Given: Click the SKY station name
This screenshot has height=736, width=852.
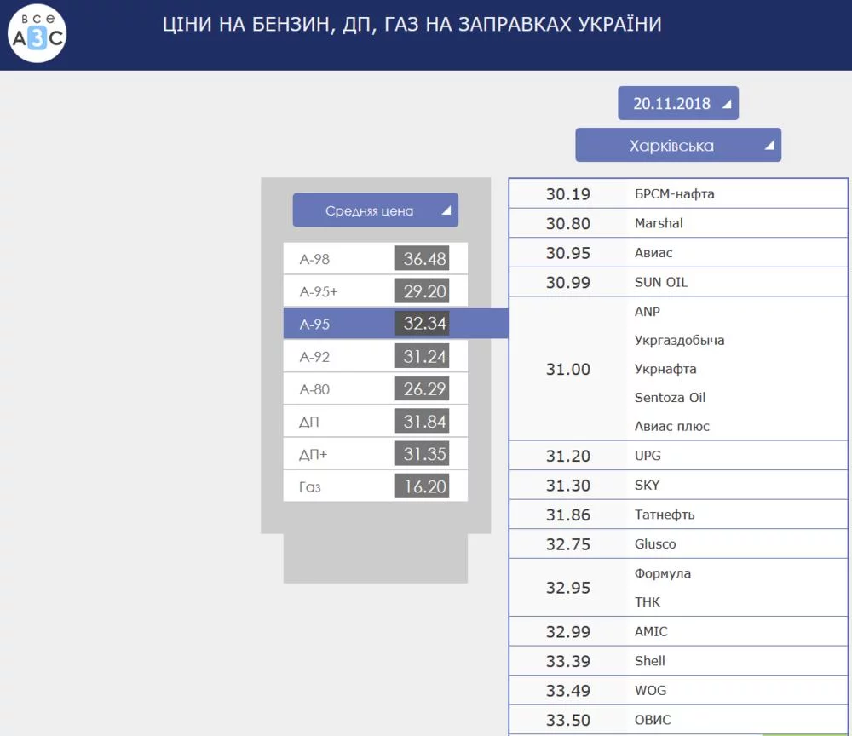Looking at the screenshot, I should click(648, 485).
